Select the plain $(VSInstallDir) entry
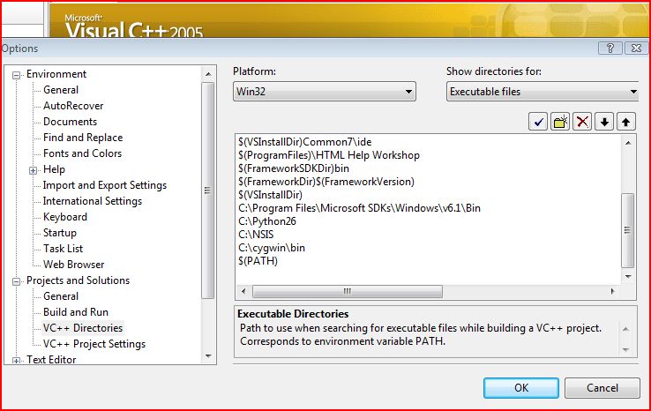This screenshot has width=651, height=411. tap(270, 195)
